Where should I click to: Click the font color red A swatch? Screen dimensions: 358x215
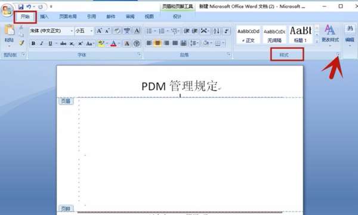(113, 43)
